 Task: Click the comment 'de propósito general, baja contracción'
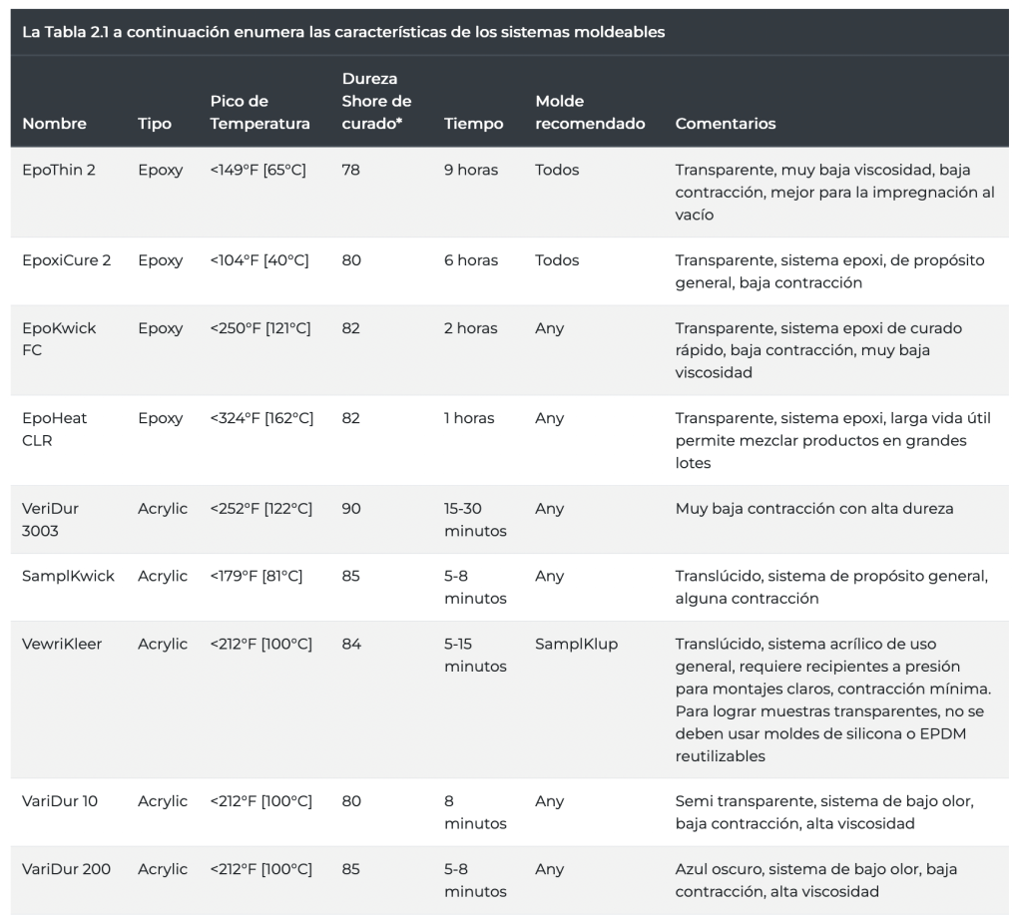pos(829,271)
